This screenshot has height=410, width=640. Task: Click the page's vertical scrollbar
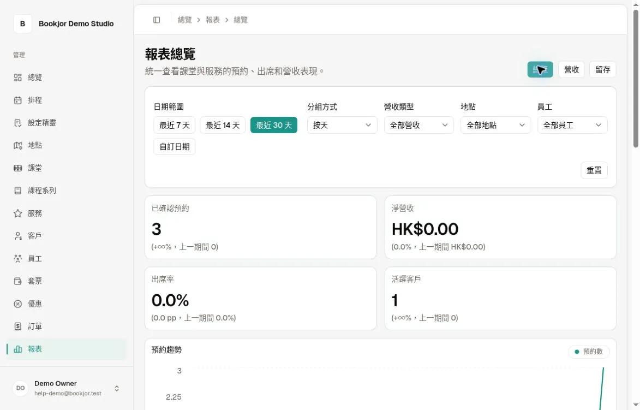coord(636,79)
